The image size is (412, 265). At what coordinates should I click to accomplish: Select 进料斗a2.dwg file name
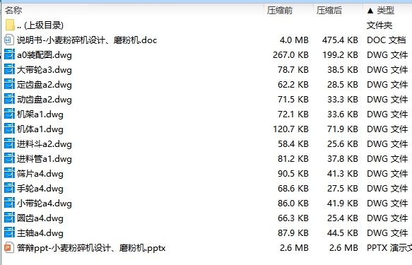[x=45, y=144]
